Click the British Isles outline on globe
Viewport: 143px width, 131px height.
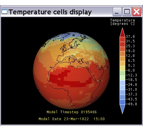(63, 48)
